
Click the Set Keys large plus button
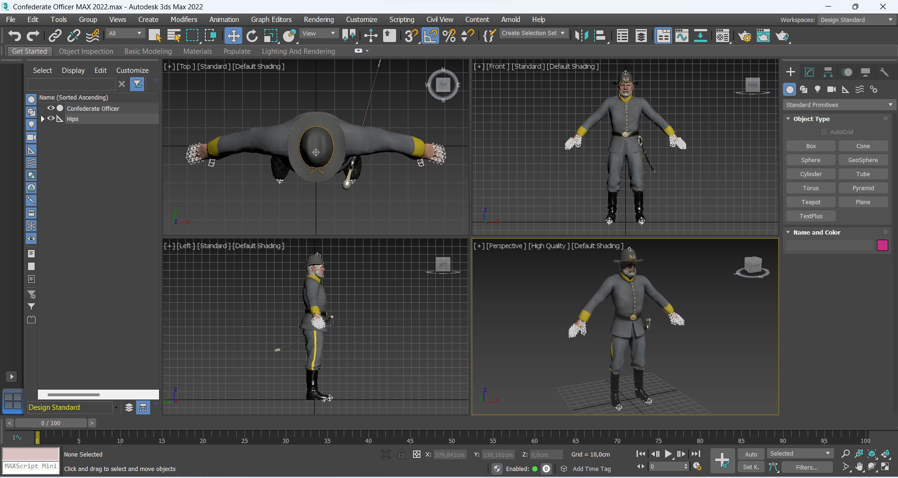coord(722,460)
